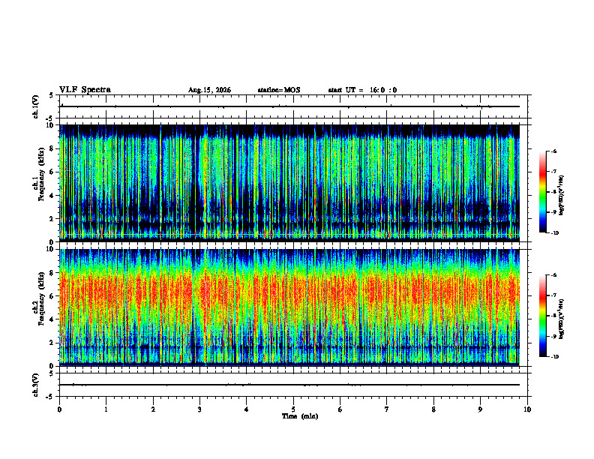Select the date label "Aug.15, 2026"
This screenshot has height=459, width=594.
[209, 90]
